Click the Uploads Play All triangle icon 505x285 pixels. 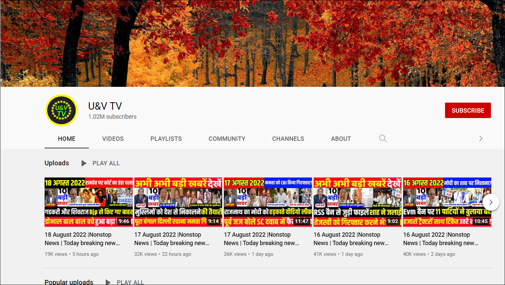click(x=84, y=163)
